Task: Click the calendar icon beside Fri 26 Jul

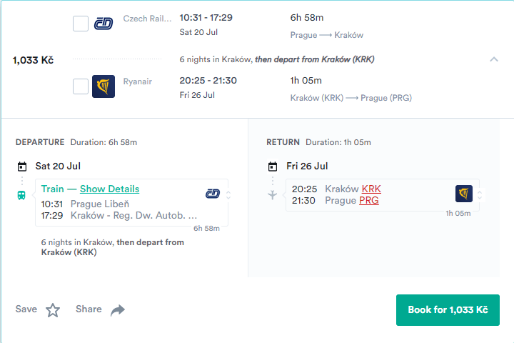Action: pos(272,166)
